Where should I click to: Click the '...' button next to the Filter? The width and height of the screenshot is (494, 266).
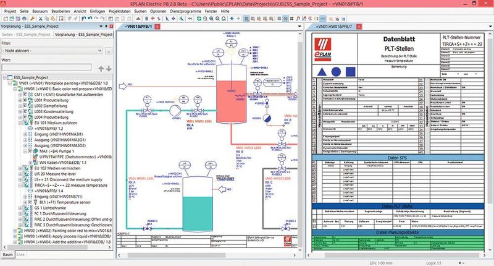(x=109, y=51)
